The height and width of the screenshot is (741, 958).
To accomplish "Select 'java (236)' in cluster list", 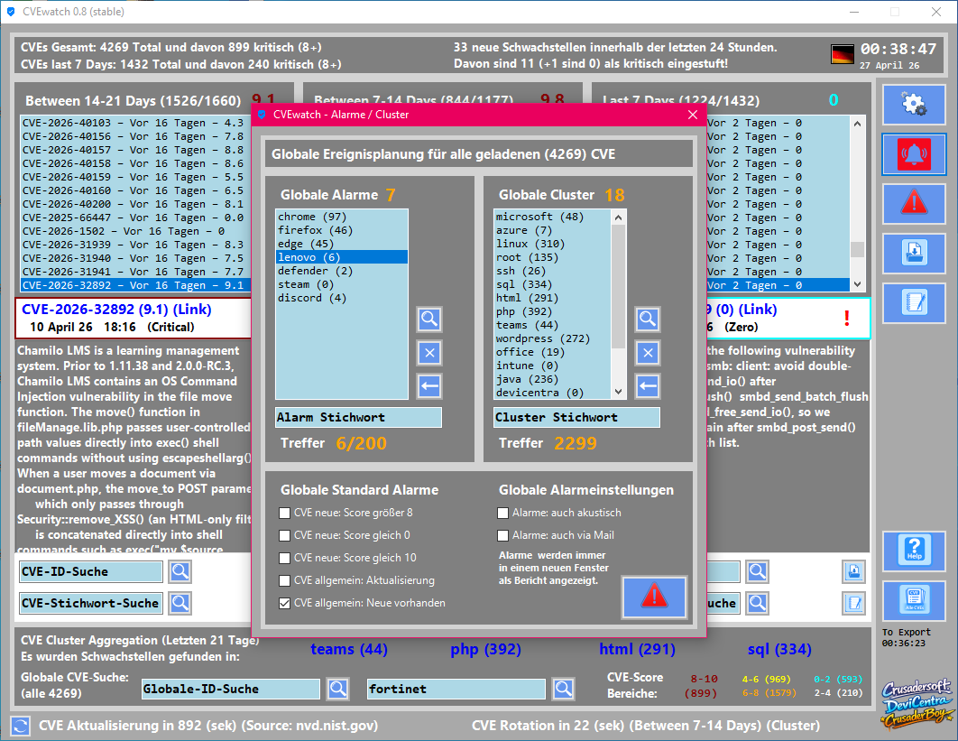I will click(552, 379).
